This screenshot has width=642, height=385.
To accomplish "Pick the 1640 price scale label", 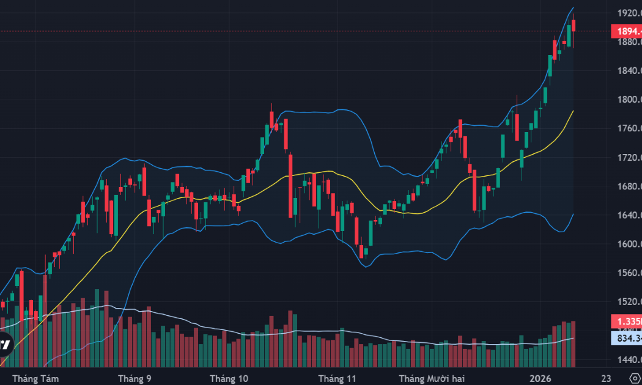I will click(x=628, y=216).
